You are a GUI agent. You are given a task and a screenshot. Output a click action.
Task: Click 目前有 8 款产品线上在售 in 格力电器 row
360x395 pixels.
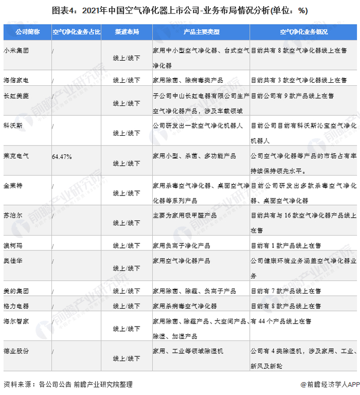(285, 306)
